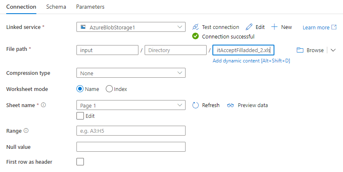Click the New plus icon
This screenshot has height=172, width=343.
click(x=274, y=27)
